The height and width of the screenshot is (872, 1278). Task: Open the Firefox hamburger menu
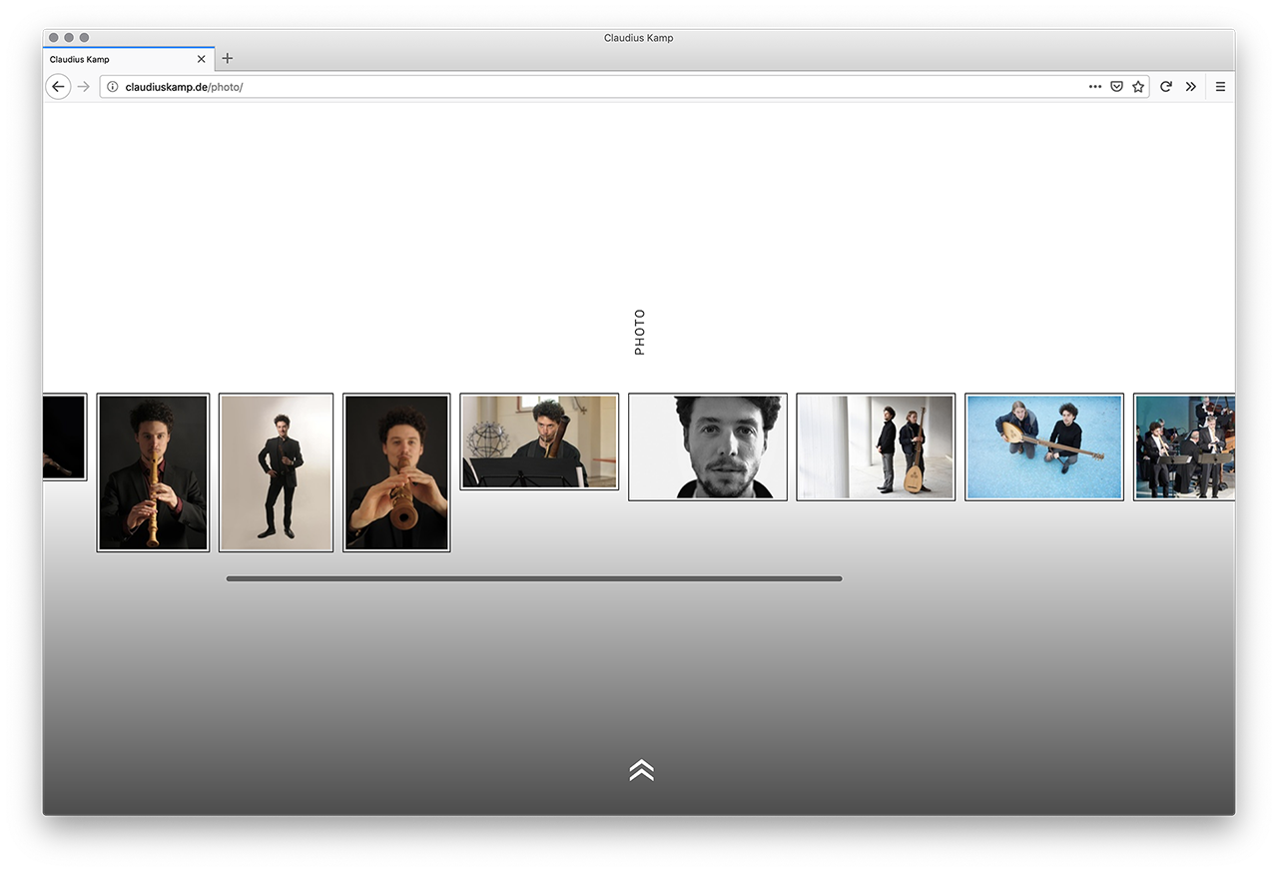coord(1220,87)
